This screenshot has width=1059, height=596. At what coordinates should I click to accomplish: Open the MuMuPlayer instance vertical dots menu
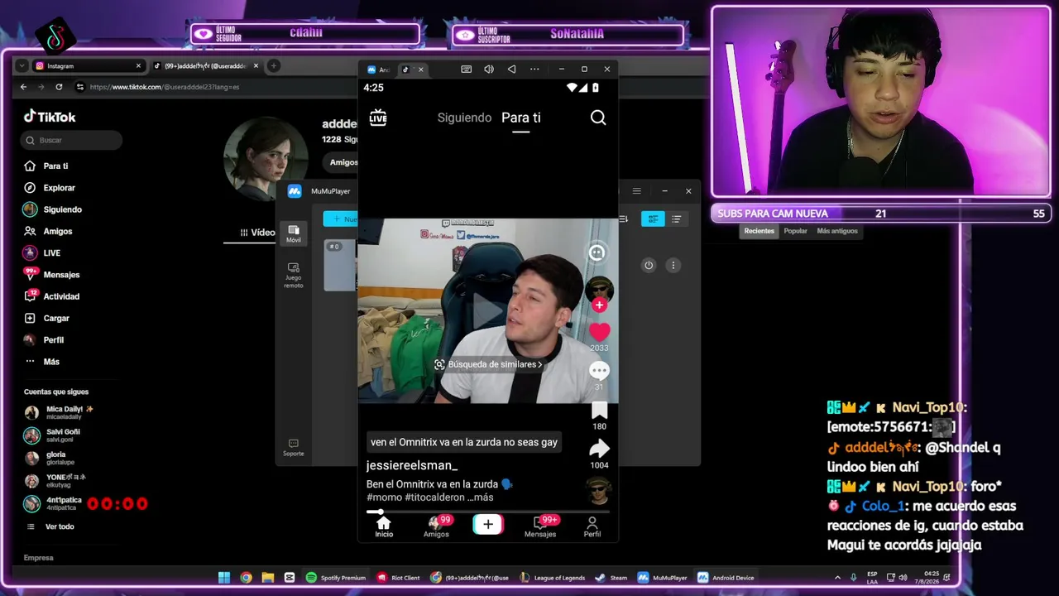click(673, 265)
